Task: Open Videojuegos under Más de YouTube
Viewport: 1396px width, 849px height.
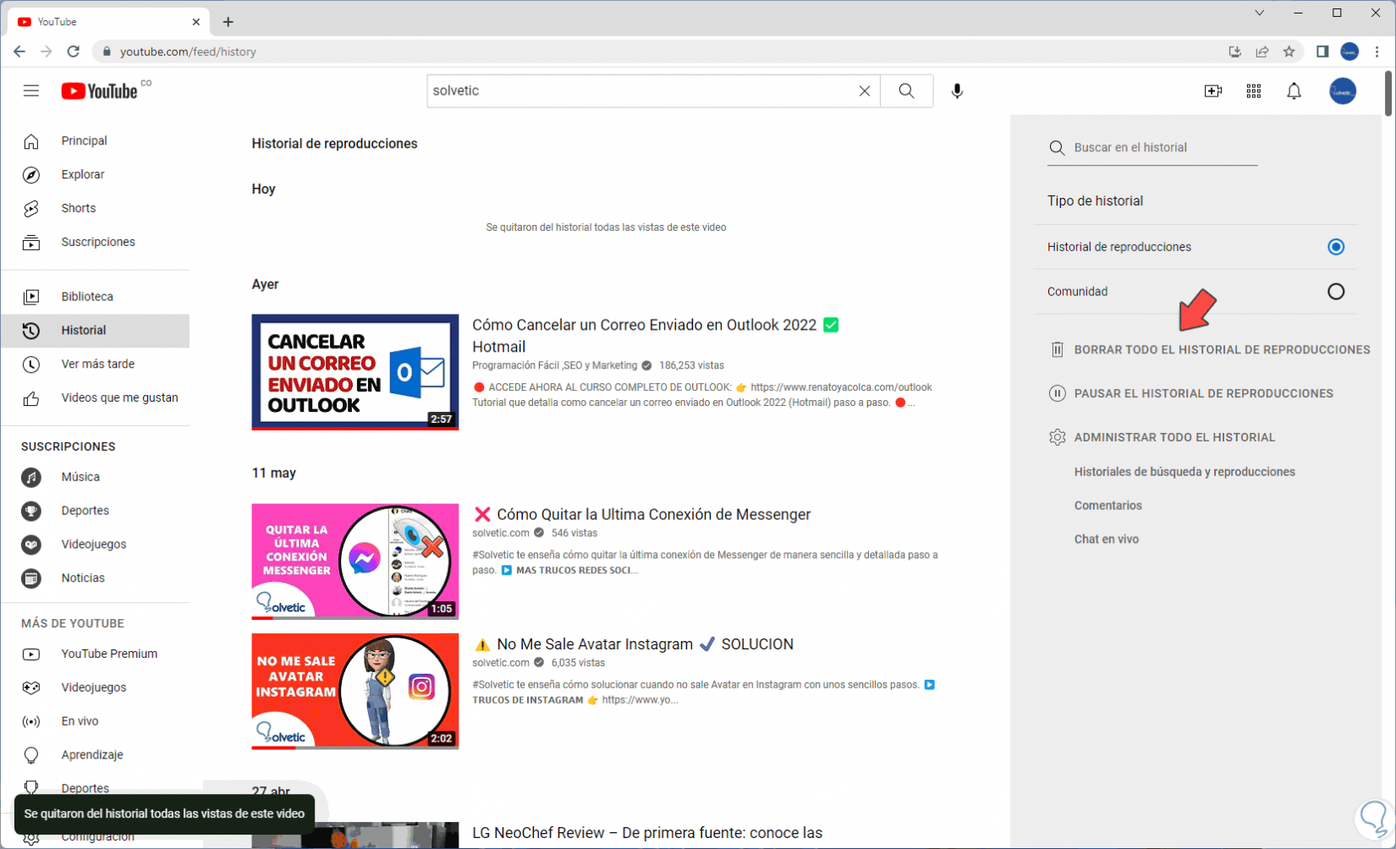Action: [96, 687]
